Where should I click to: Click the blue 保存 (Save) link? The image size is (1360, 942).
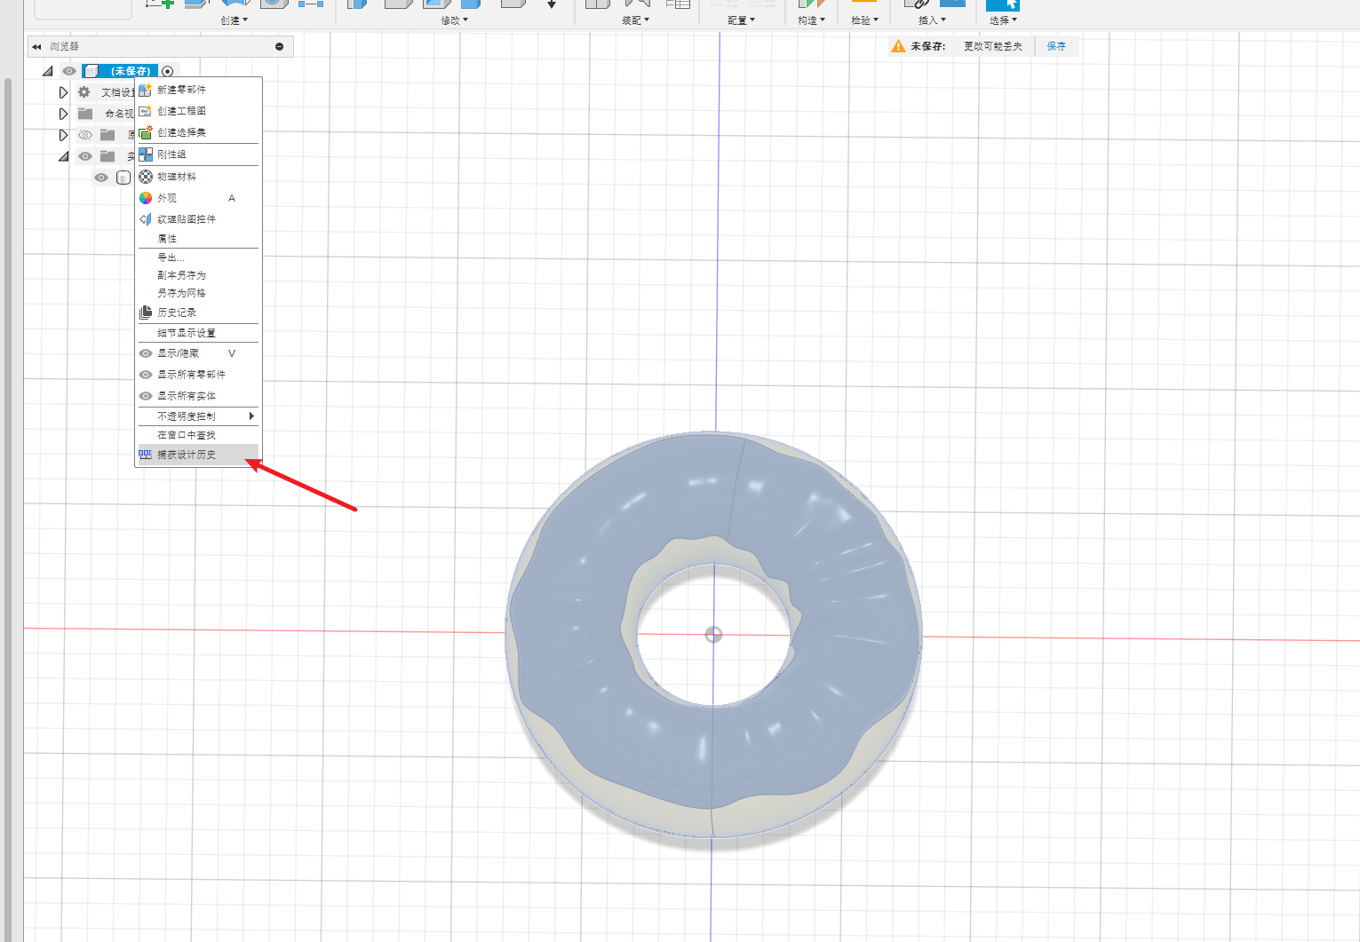(x=1056, y=46)
